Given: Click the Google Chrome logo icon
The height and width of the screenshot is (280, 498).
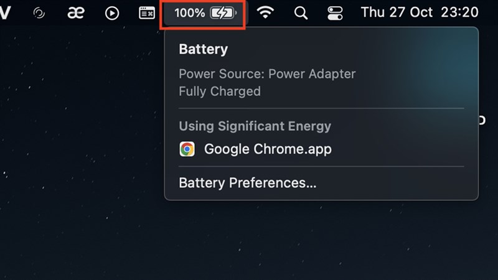Looking at the screenshot, I should coord(187,149).
